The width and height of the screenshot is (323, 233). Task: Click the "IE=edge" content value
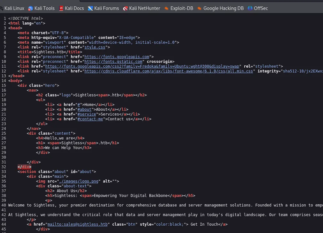tap(127, 38)
